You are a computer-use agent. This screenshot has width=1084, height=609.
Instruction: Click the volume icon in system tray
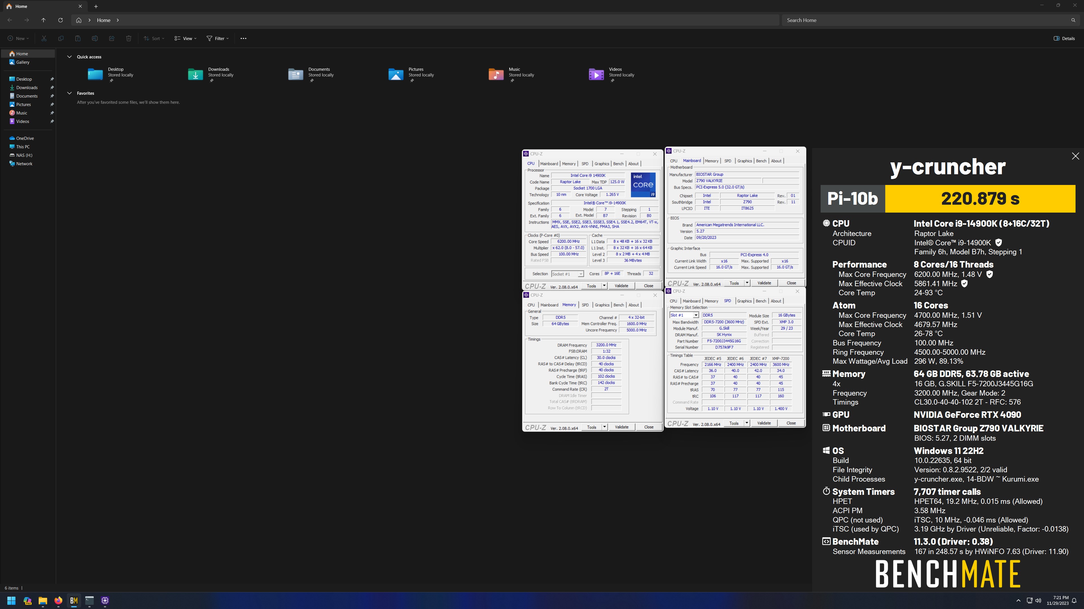1038,601
